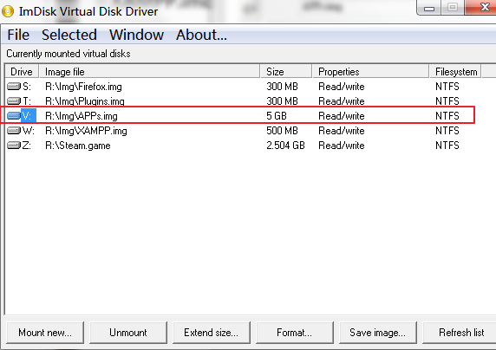Open the About... menu

pos(201,35)
